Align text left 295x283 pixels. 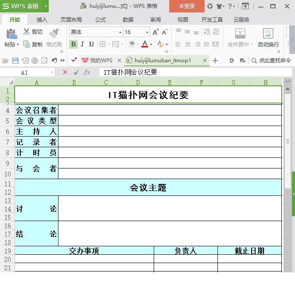coord(178,44)
